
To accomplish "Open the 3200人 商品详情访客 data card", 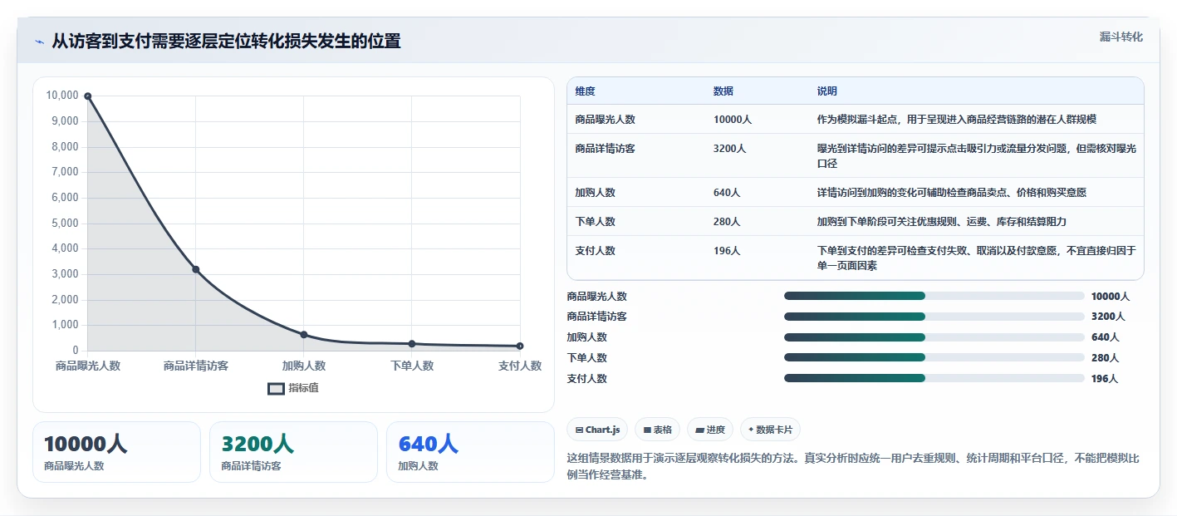I will [293, 452].
